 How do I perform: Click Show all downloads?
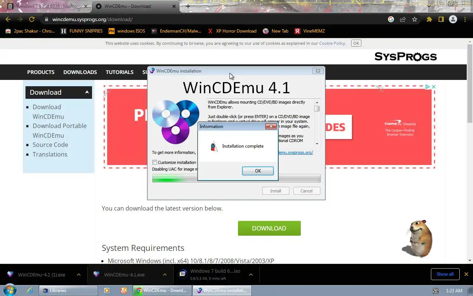pyautogui.click(x=445, y=274)
